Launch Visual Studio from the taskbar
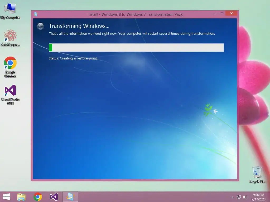Screen dimensions: 270x202 (54, 197)
